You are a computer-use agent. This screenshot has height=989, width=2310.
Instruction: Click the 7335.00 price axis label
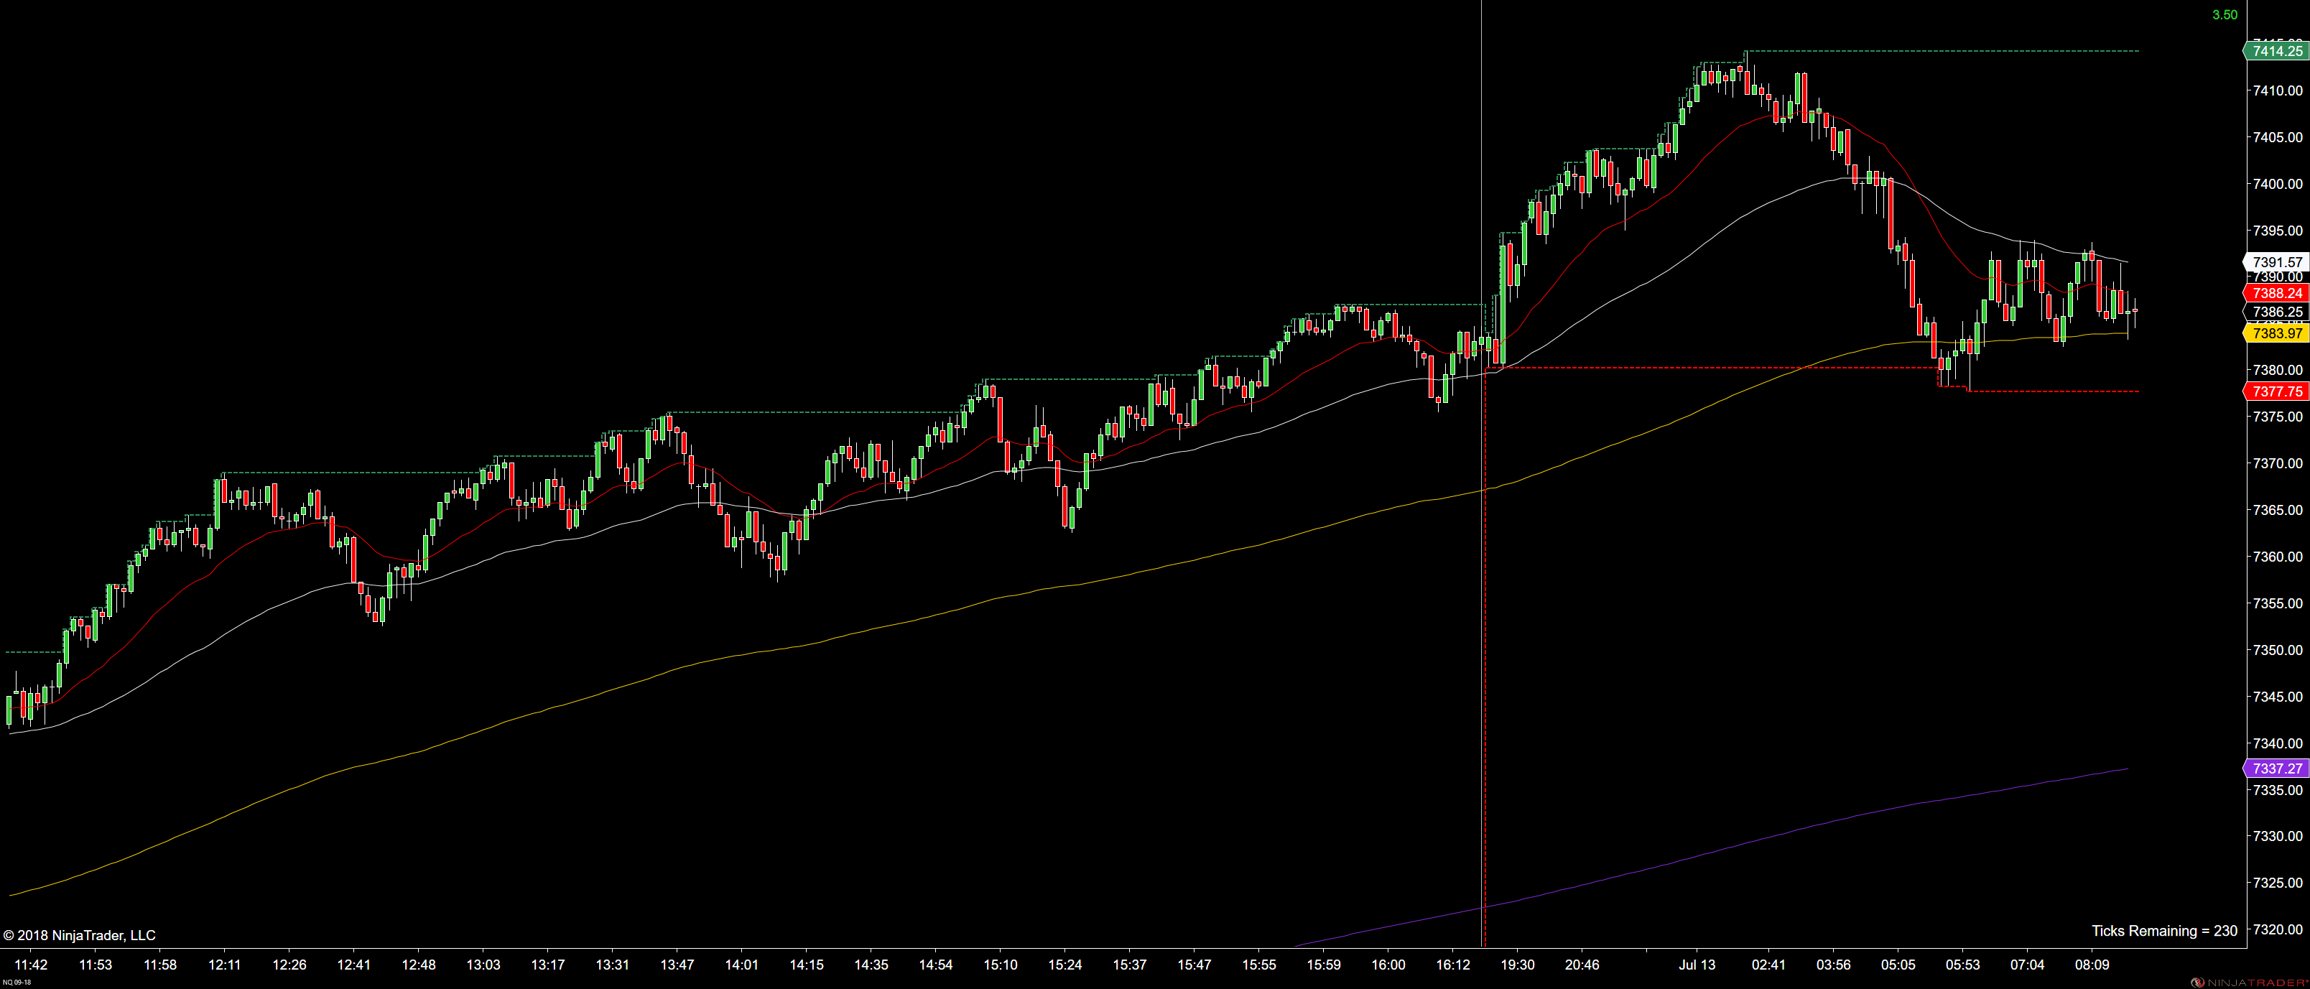click(x=2278, y=790)
